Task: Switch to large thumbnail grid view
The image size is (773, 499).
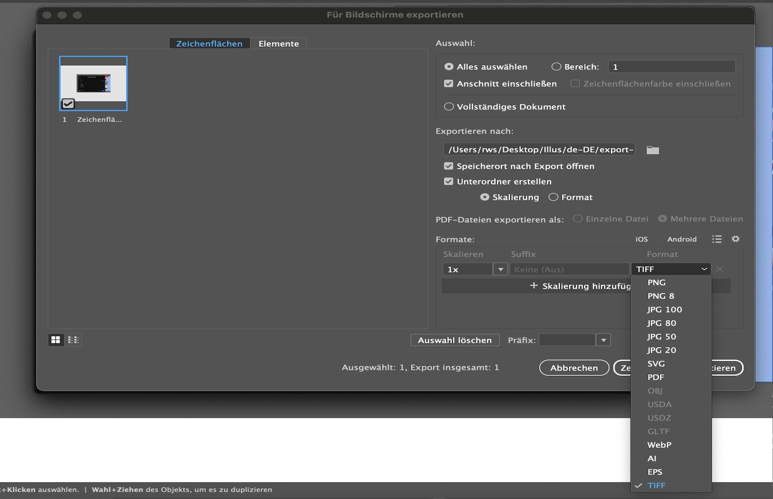Action: point(56,340)
